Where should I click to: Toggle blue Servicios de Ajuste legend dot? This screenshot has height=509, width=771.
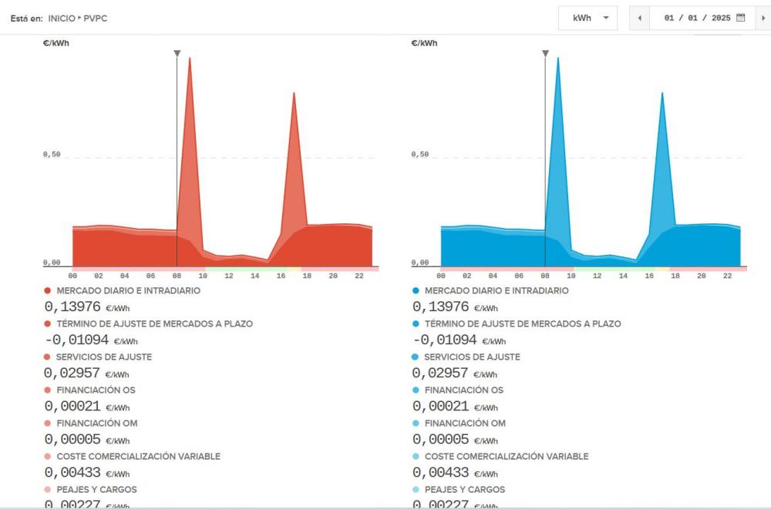416,357
